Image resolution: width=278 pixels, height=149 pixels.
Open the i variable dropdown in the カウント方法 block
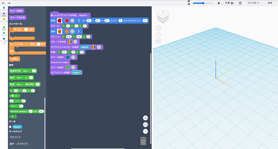point(27,44)
